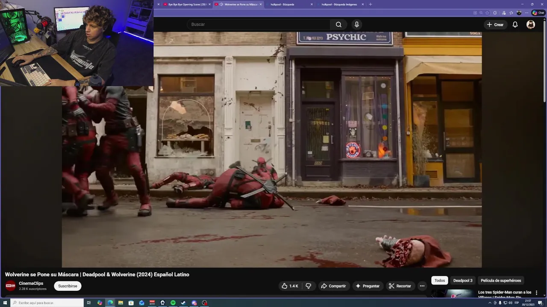Mute the Wolverine tab audio icon
The image size is (547, 307).
pyautogui.click(x=221, y=4)
